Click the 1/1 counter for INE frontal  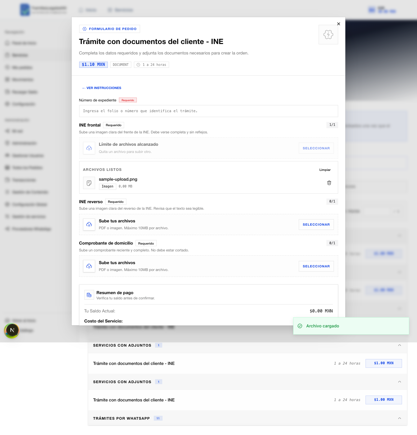(332, 125)
